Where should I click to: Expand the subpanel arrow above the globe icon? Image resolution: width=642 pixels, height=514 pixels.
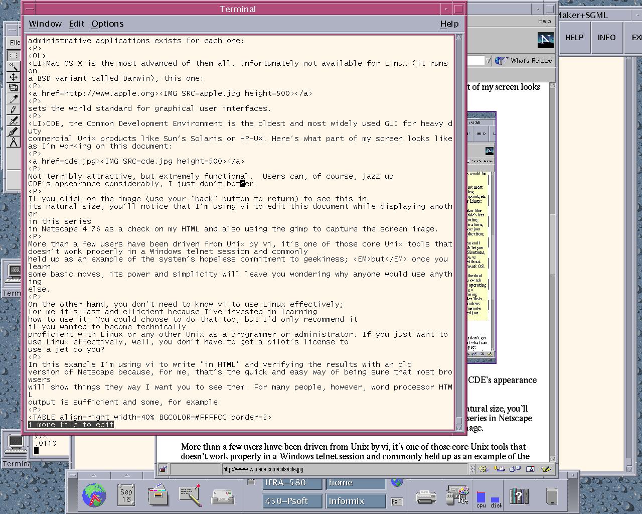94,475
